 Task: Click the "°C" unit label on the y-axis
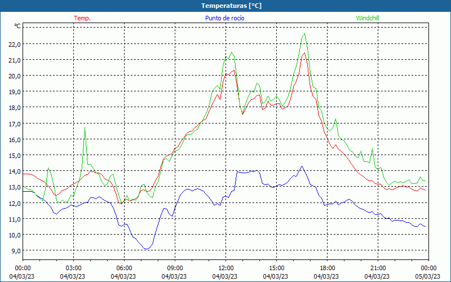point(17,26)
